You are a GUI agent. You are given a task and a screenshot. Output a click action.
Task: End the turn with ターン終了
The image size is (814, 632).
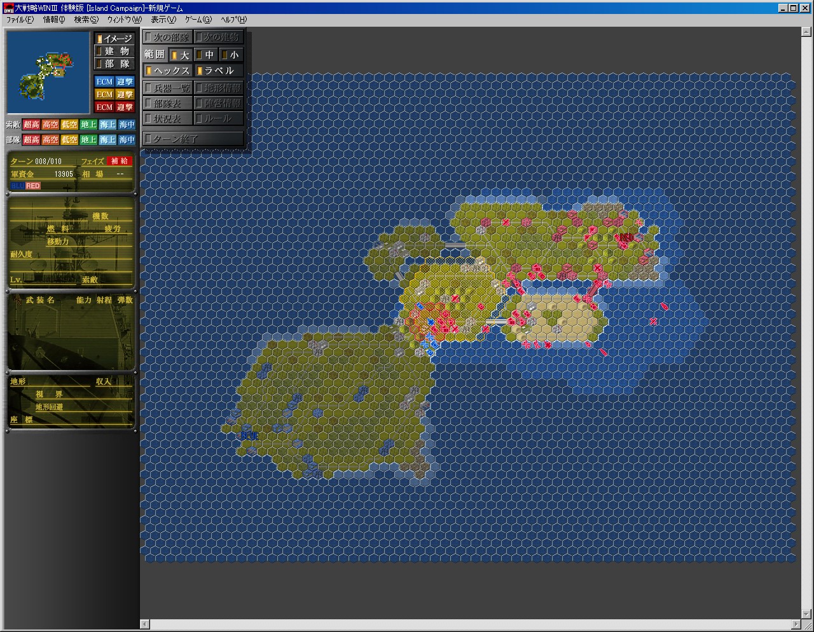(193, 138)
